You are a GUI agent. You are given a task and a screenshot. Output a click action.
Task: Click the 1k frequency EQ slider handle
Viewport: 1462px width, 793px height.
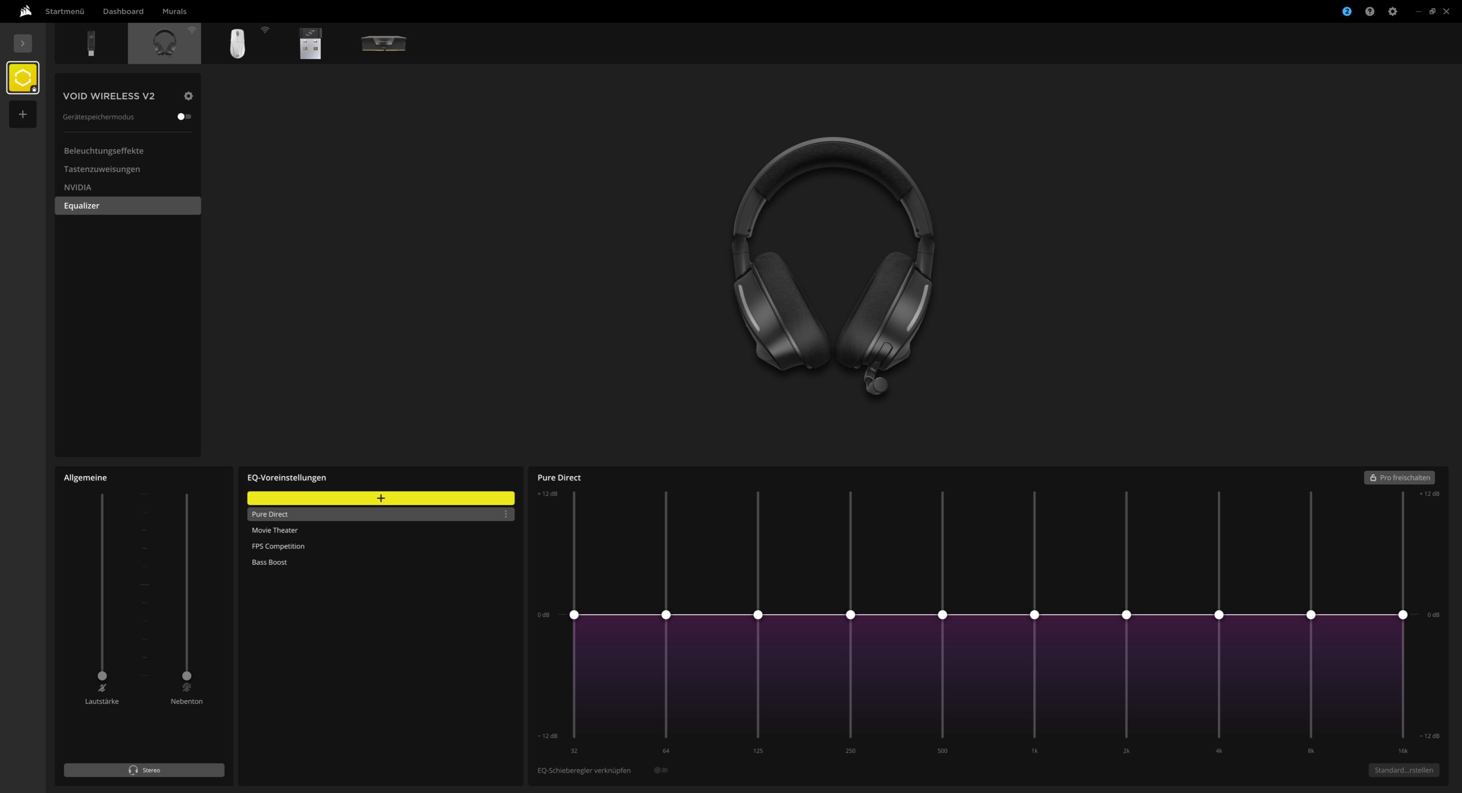click(1034, 615)
